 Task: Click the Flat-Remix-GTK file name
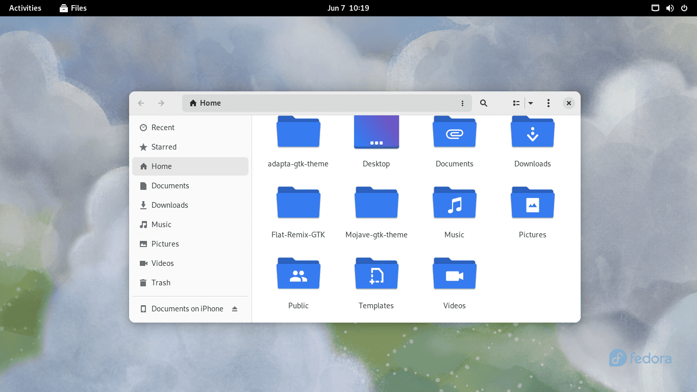pos(298,235)
